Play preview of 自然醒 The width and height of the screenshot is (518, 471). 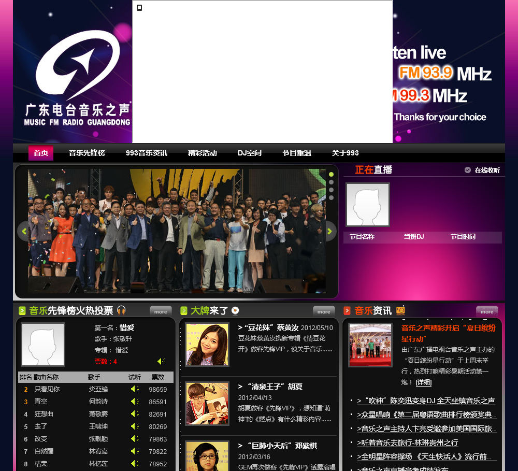point(135,451)
